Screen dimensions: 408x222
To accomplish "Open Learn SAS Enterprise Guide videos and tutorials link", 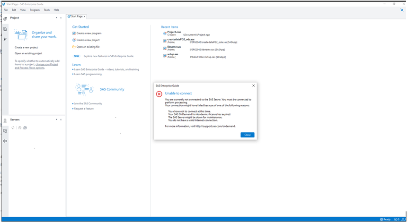I will click(x=106, y=69).
